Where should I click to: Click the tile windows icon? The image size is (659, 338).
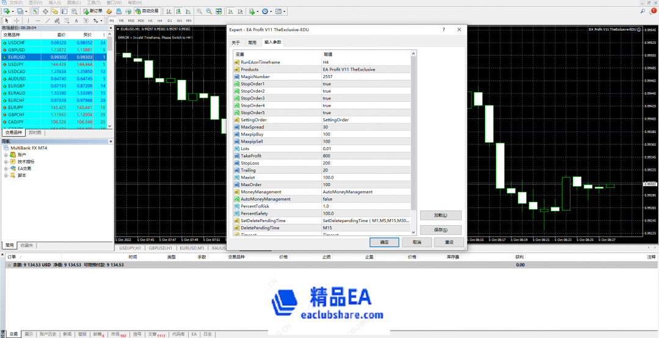(219, 12)
